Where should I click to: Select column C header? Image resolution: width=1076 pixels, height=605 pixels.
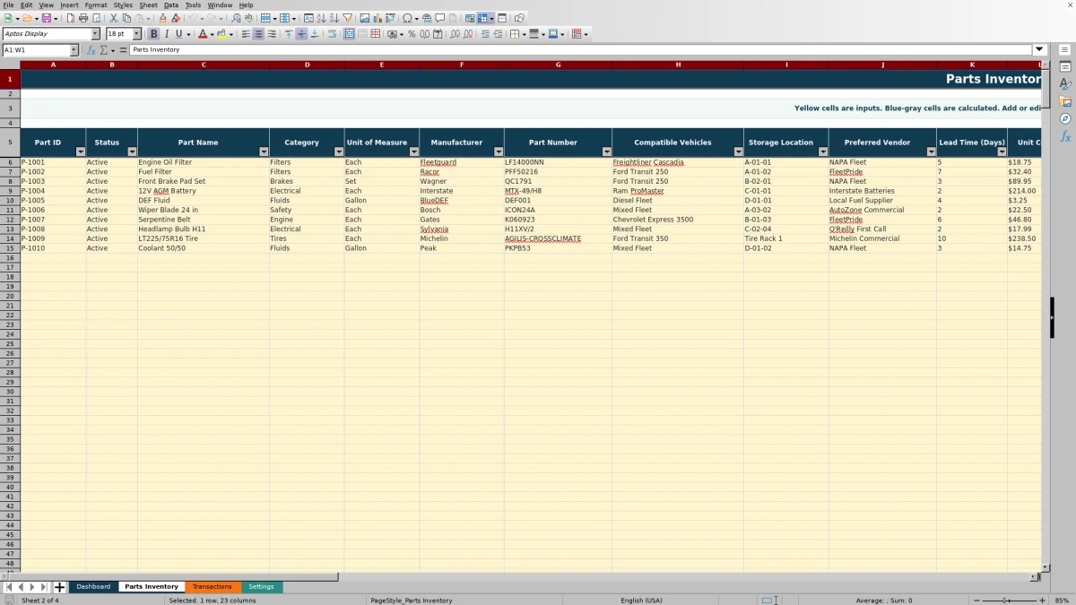204,65
